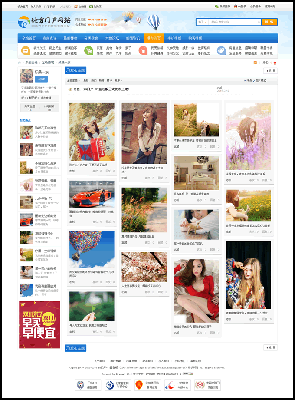295x400 pixels.
Task: Click the orange chat bubble category icon
Action: [26, 50]
